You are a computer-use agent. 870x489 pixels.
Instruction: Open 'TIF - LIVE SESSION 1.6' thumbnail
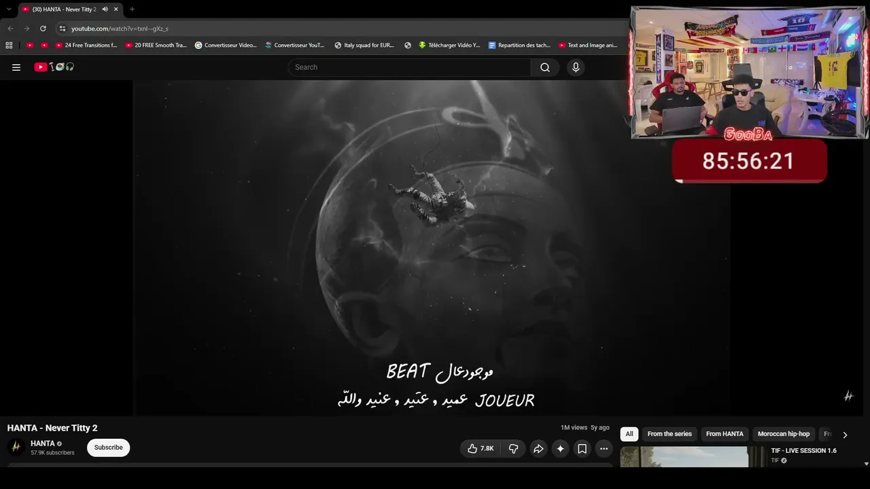coord(684,456)
